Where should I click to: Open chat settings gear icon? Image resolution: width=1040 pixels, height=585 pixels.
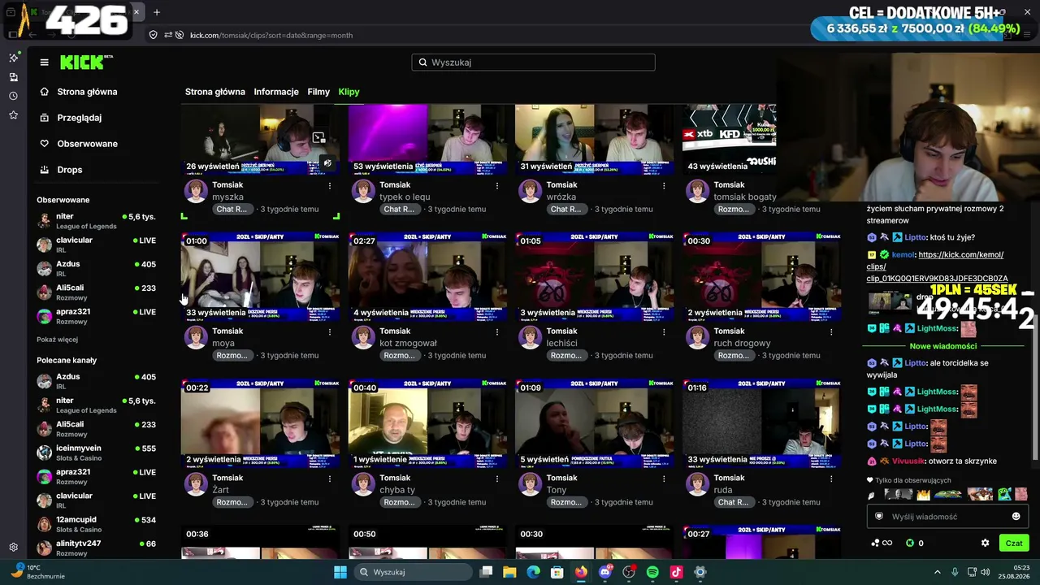pos(986,543)
